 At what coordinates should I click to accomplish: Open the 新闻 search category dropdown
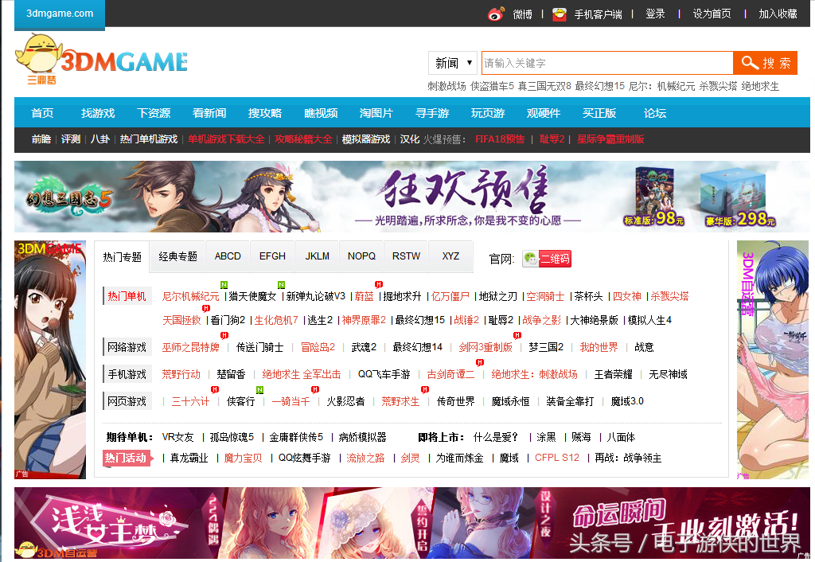point(452,62)
